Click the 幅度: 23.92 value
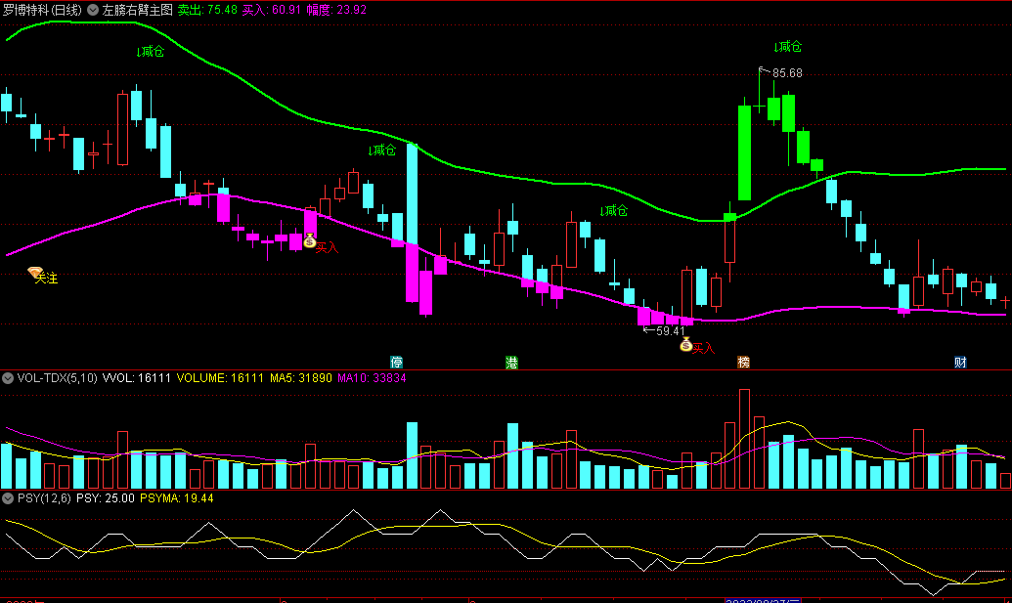The height and width of the screenshot is (603, 1012). click(x=336, y=10)
